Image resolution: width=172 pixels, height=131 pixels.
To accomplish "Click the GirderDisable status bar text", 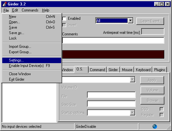I will coord(86,127).
